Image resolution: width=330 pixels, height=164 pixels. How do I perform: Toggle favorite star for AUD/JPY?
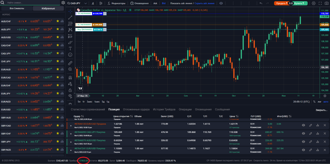tap(58, 29)
